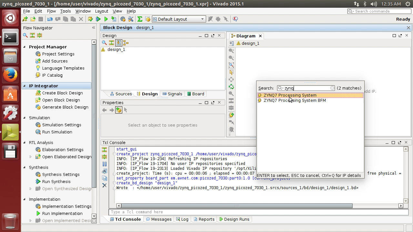Image resolution: width=413 pixels, height=232 pixels.
Task: Click the Open Project folder icon
Action: point(33,19)
